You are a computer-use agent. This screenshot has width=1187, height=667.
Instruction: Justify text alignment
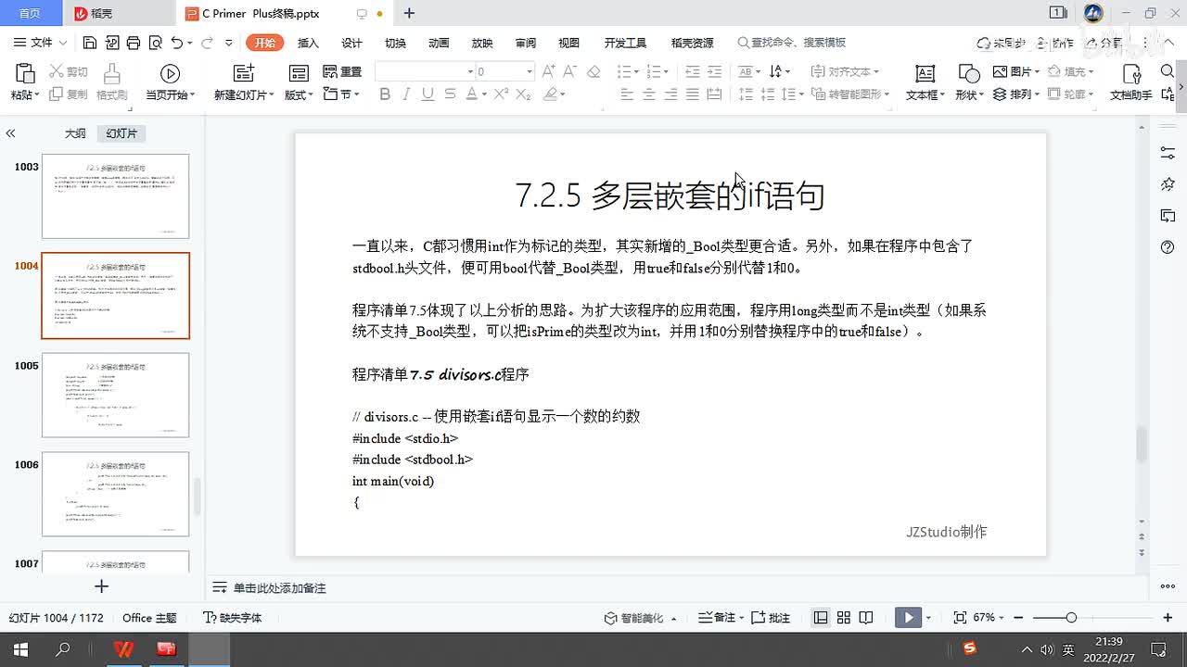click(x=693, y=94)
